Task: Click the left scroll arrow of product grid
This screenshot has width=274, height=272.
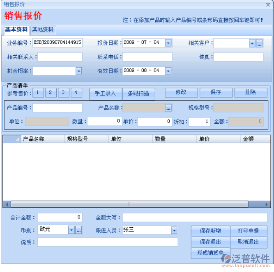Action: pos(7,204)
